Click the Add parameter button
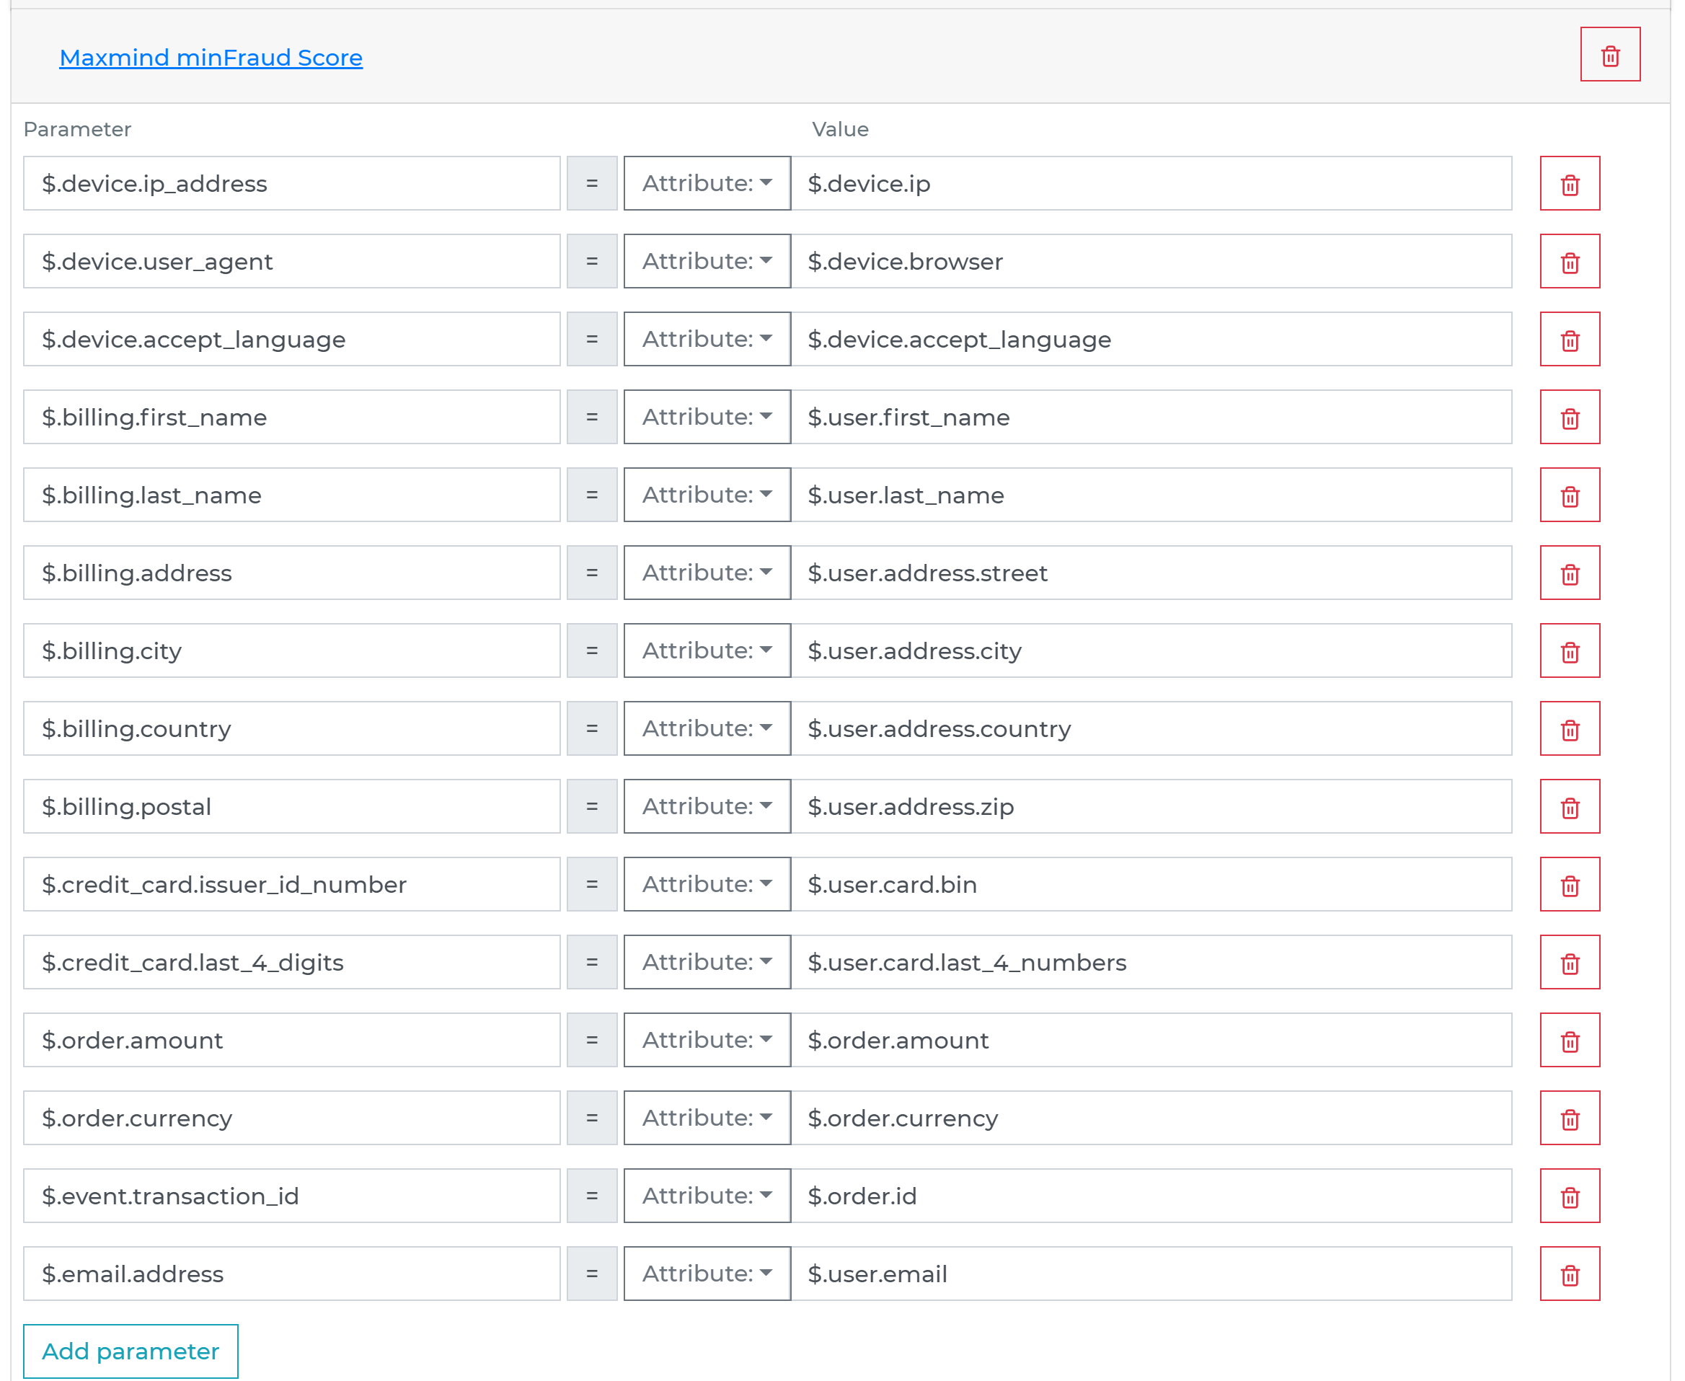 click(131, 1352)
